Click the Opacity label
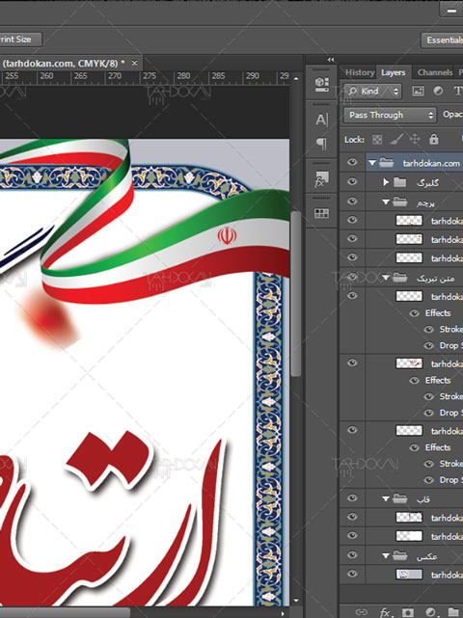 pos(452,115)
